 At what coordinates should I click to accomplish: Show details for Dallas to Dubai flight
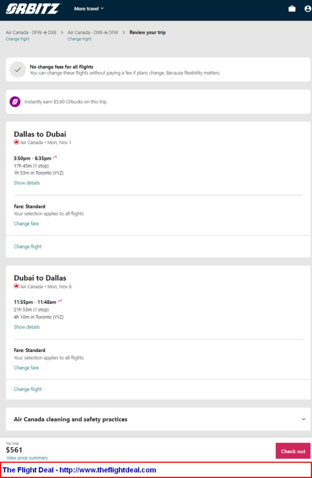27,183
